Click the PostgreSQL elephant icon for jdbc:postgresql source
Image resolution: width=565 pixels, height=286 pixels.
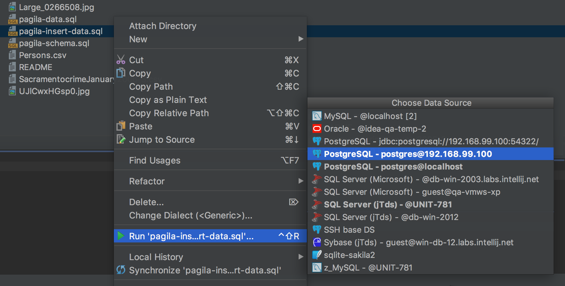pyautogui.click(x=317, y=141)
